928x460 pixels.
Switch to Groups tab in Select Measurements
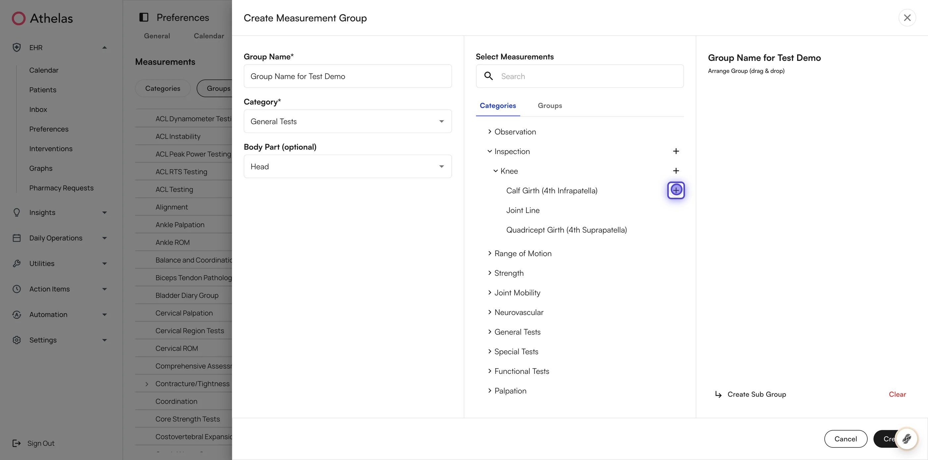[x=550, y=105]
